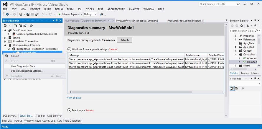This screenshot has width=262, height=129.
Task: Click the Categorized view icon in Properties
Action: coord(232,89)
